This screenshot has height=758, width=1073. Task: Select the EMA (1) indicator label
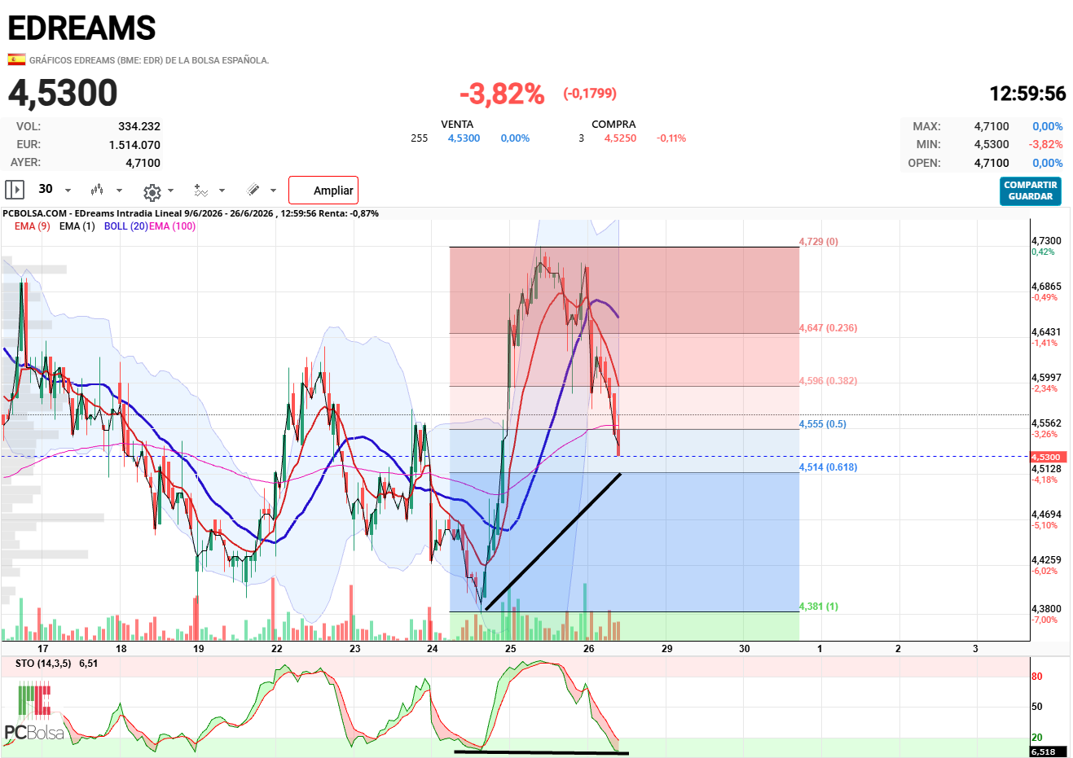pyautogui.click(x=77, y=226)
